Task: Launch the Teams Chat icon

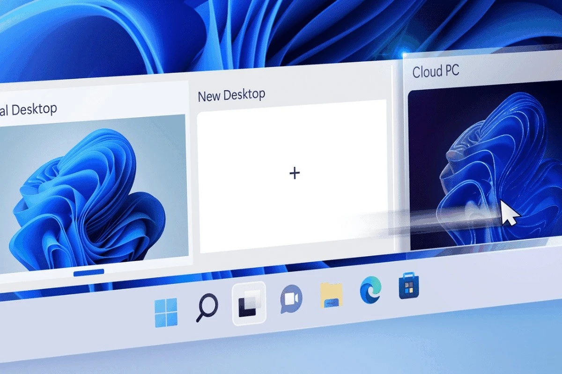Action: coord(291,298)
